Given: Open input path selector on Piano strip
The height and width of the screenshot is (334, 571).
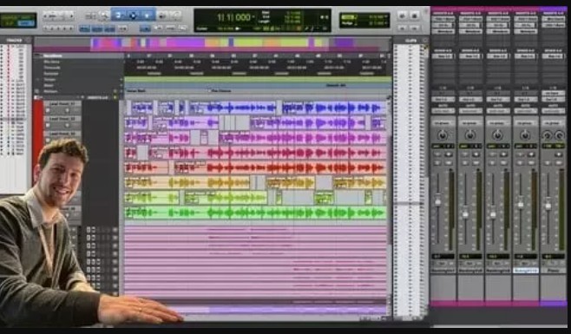Looking at the screenshot, I should coord(553,94).
